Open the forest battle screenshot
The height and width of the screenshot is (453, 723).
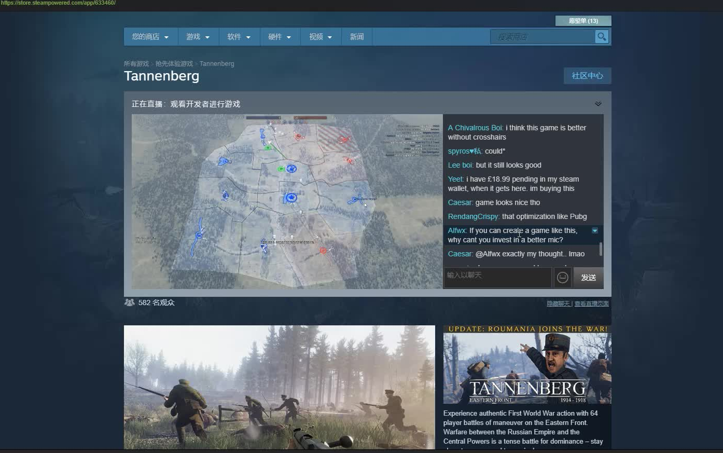[280, 387]
